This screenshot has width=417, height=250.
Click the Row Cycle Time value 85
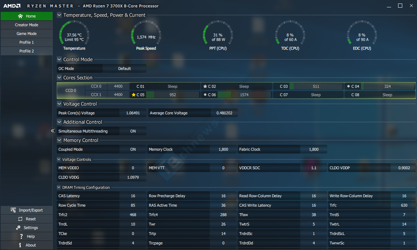[x=133, y=205]
